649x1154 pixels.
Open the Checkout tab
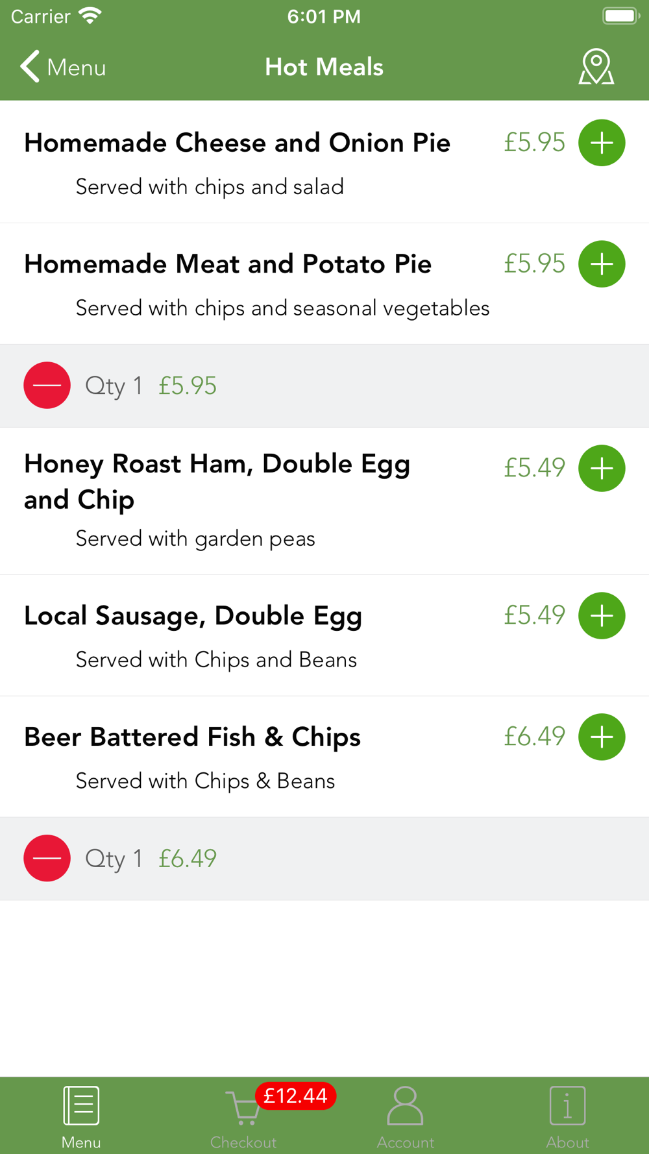click(243, 1116)
